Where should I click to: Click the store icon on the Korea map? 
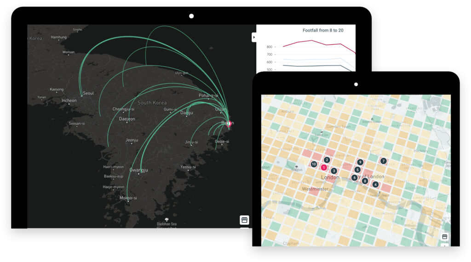(244, 220)
